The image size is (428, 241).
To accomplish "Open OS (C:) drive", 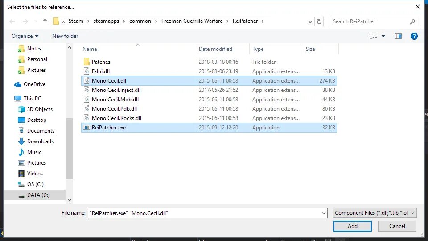I will coord(35,184).
